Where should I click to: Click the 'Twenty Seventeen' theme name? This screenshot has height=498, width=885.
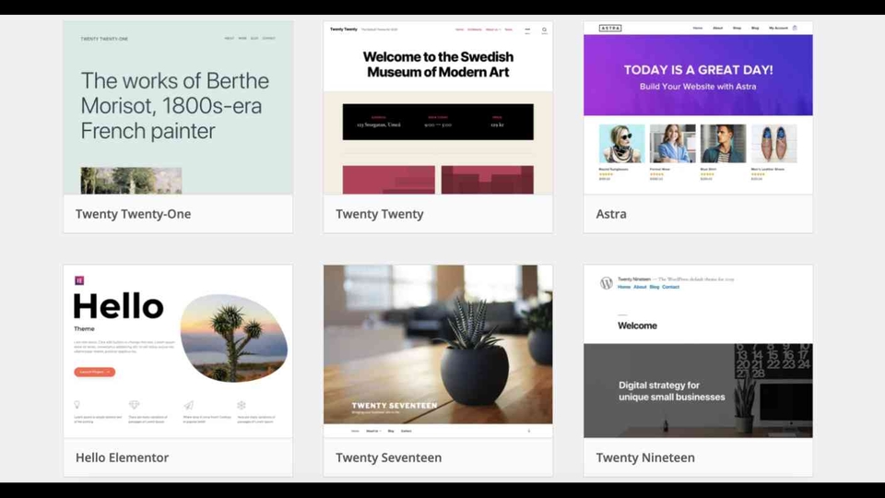pos(388,457)
